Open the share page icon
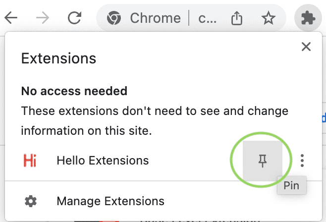The width and height of the screenshot is (326, 222). (x=237, y=18)
